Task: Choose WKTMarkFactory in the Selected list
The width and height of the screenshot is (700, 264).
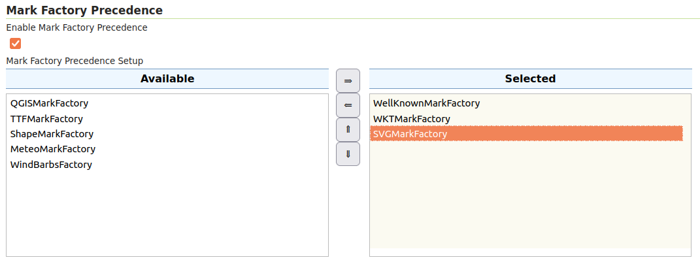Action: point(411,119)
